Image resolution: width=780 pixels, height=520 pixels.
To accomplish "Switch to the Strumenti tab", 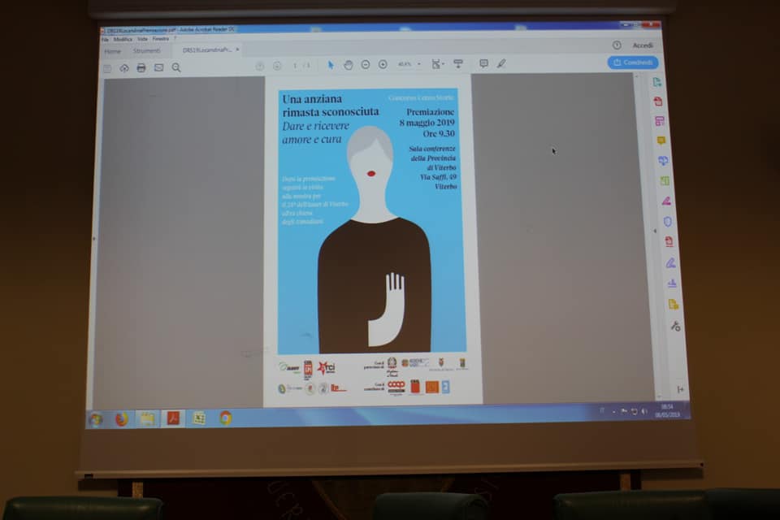I will tap(147, 50).
